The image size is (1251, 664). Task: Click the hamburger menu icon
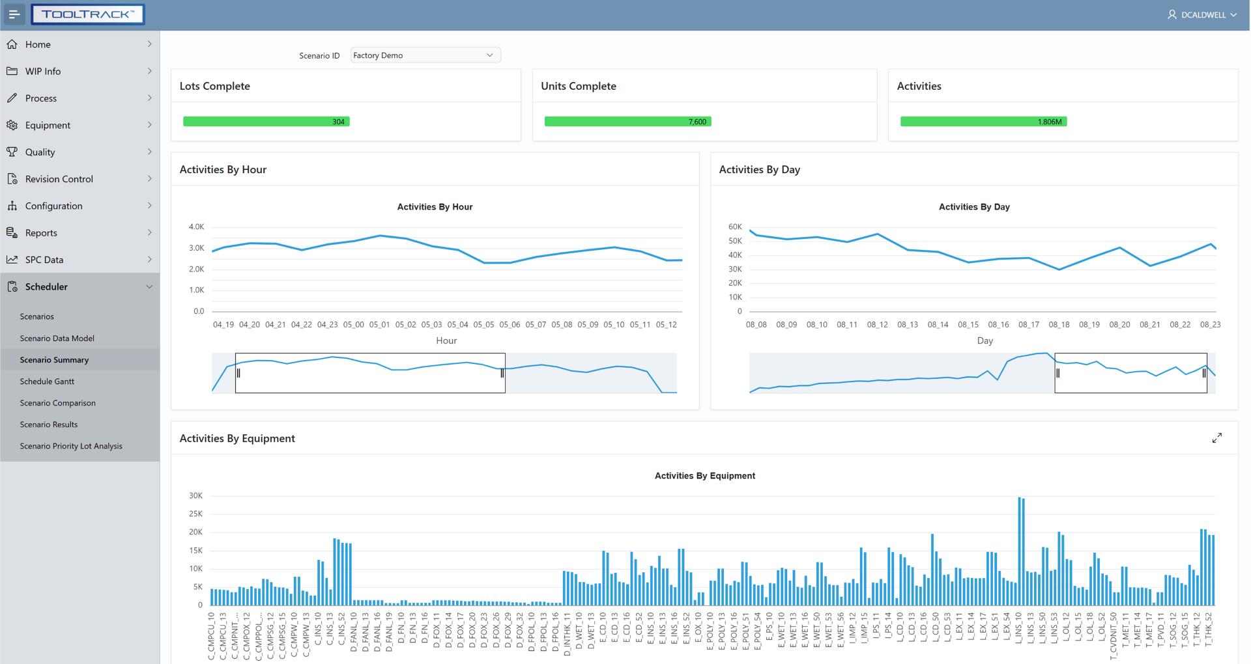pyautogui.click(x=14, y=14)
